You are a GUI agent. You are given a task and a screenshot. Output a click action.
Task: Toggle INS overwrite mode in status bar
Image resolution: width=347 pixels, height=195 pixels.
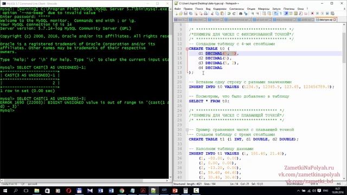point(338,184)
